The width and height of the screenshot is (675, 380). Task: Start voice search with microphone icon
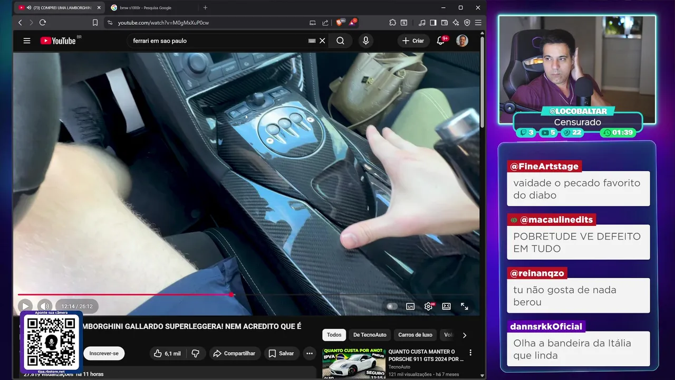(x=365, y=41)
